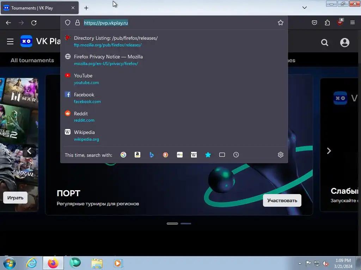Open Save to Pocket button
This screenshot has height=270, width=361.
[314, 22]
